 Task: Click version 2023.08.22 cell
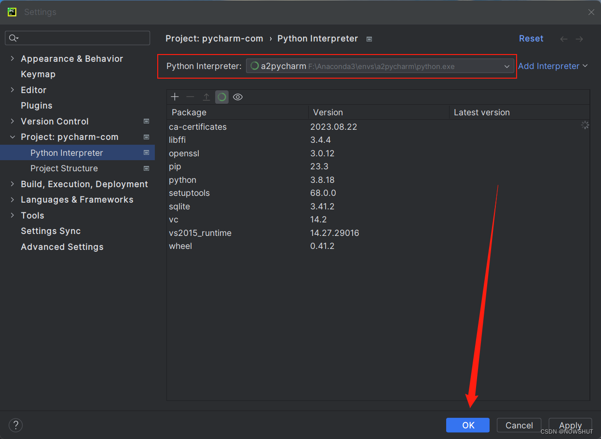(334, 127)
